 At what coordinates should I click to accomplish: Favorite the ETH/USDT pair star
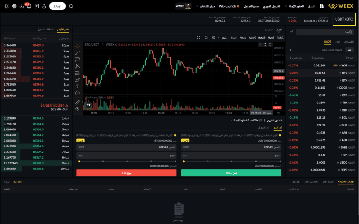point(340,81)
